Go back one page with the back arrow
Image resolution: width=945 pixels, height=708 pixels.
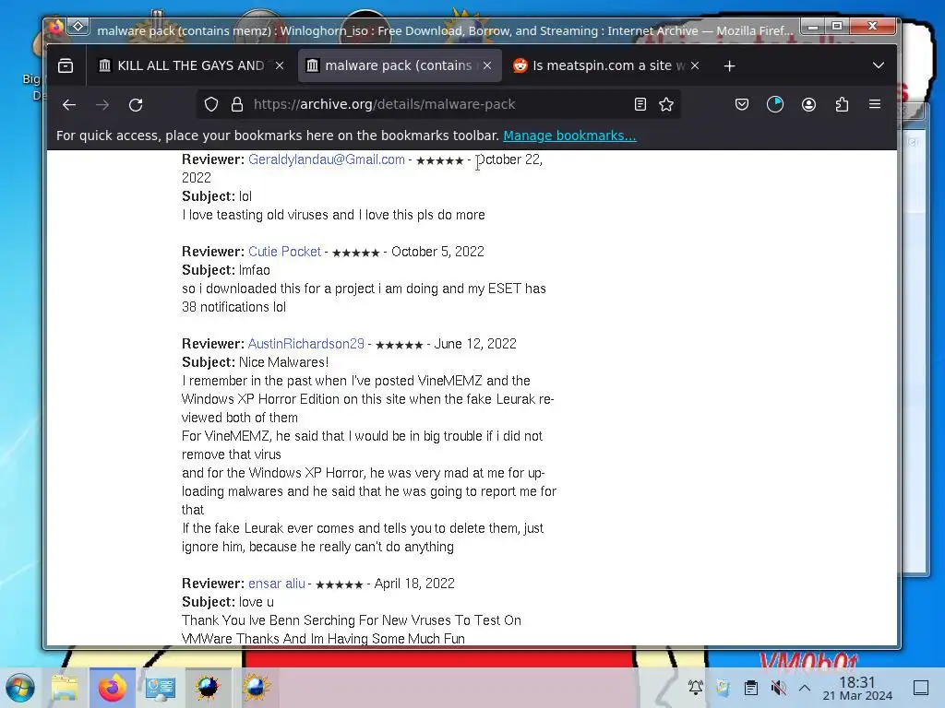point(68,105)
